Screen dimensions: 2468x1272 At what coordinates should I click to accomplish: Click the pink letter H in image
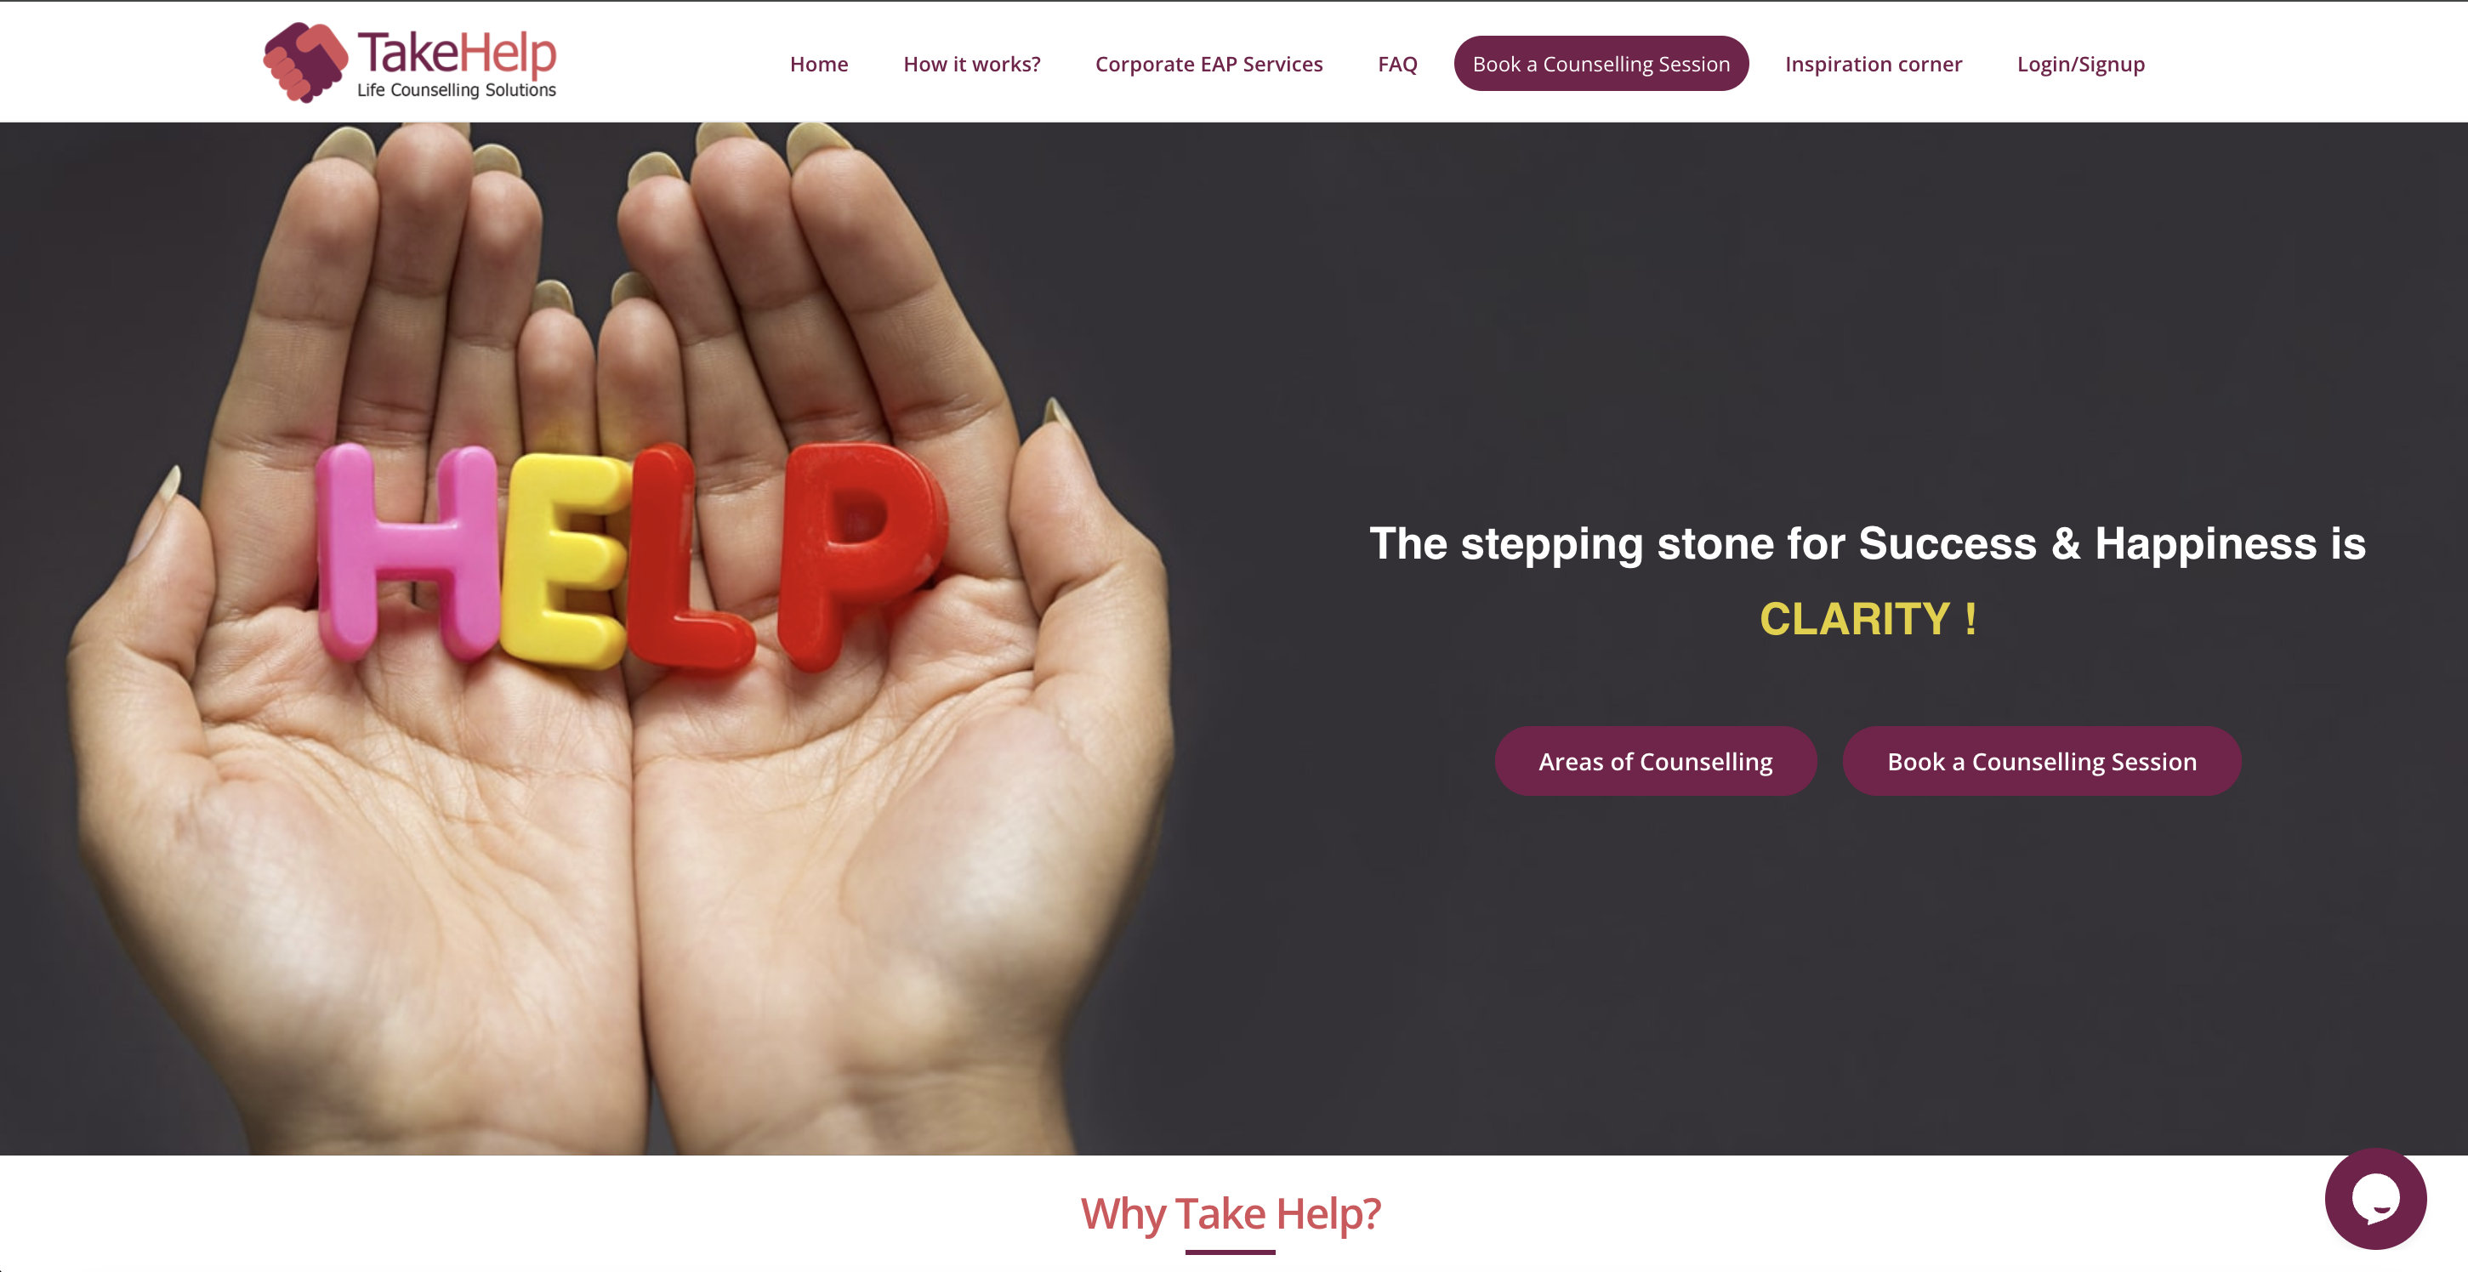[407, 553]
